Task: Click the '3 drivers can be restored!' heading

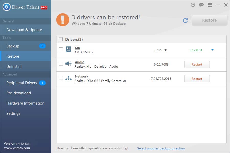Action: 106,17
